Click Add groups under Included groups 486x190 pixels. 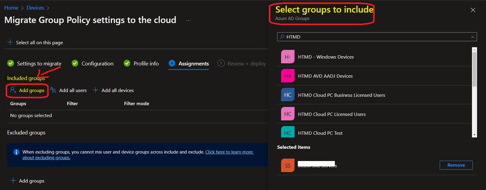pyautogui.click(x=27, y=90)
